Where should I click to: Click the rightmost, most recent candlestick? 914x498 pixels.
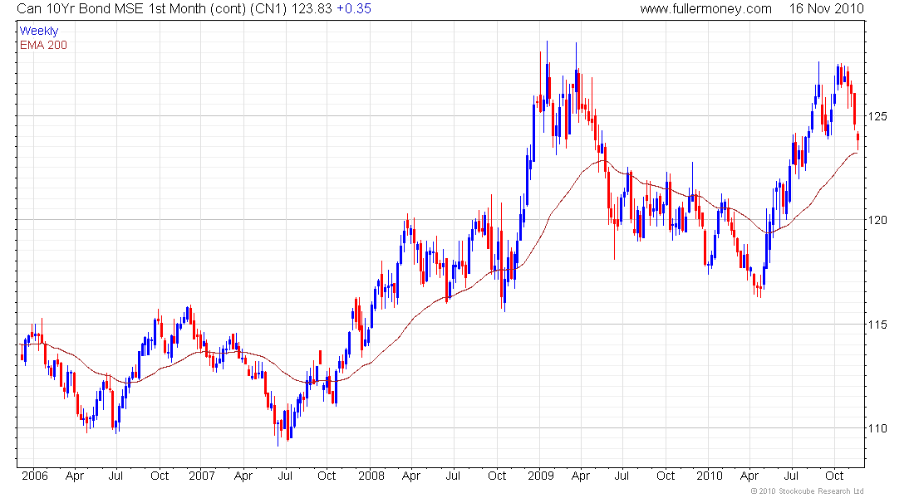coord(857,138)
